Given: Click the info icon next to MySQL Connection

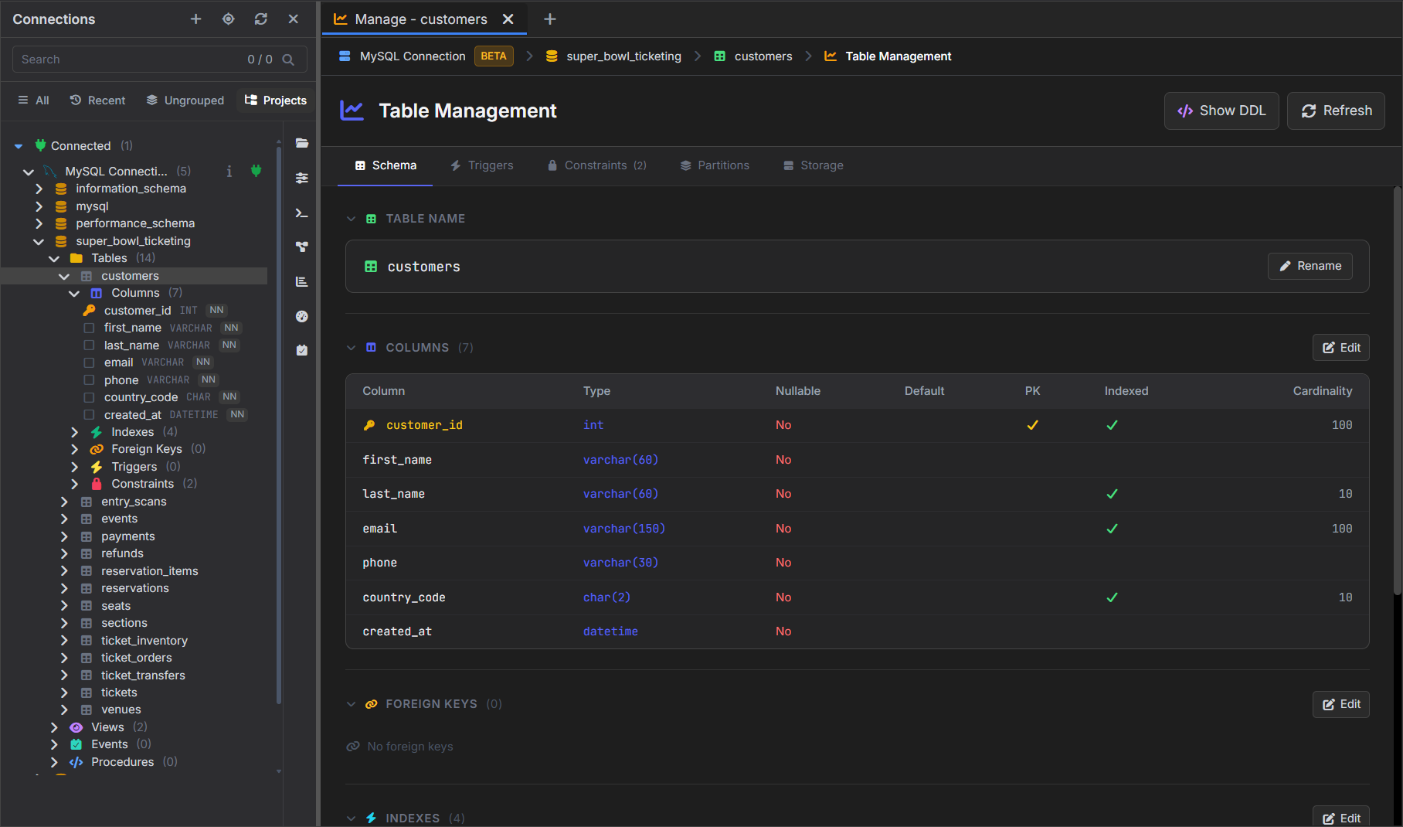Looking at the screenshot, I should tap(229, 172).
